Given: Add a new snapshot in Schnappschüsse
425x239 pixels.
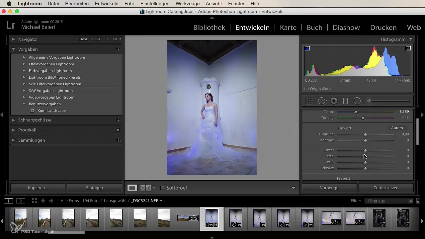Looking at the screenshot, I should coord(118,120).
